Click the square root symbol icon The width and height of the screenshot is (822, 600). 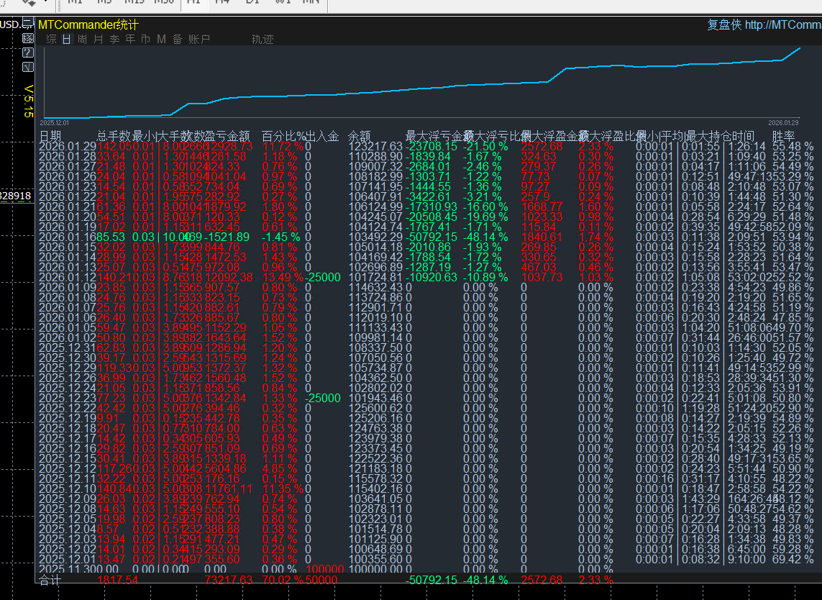(x=28, y=67)
